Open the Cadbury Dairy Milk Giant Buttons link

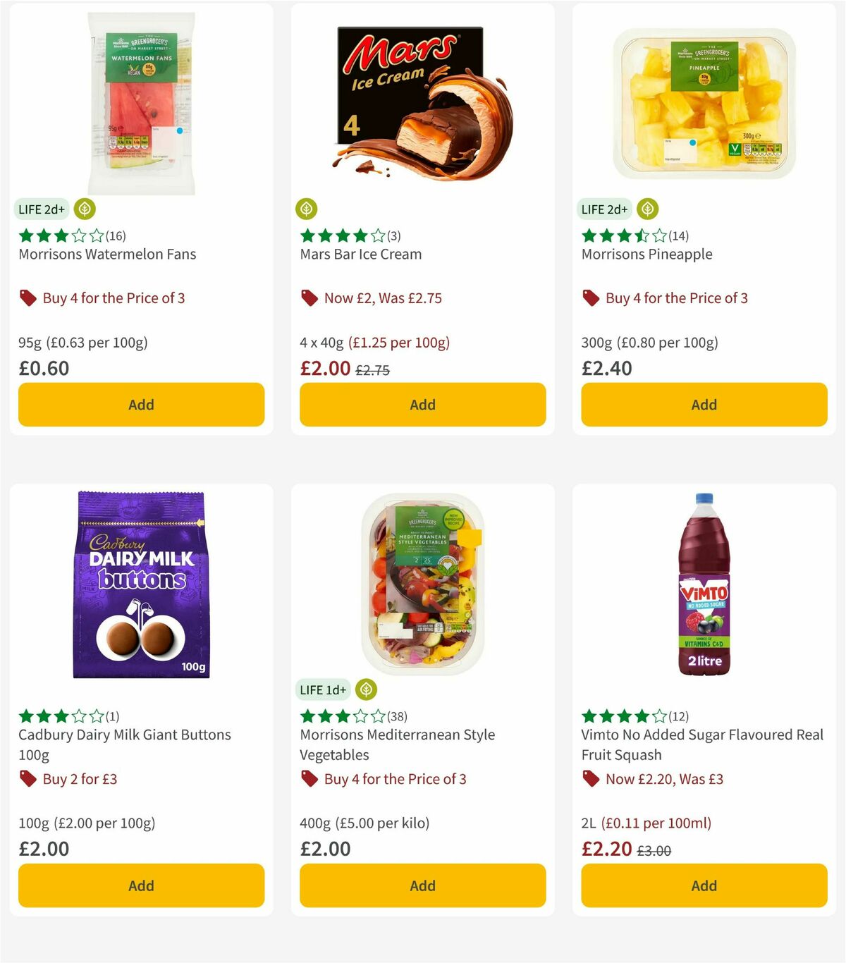tap(125, 744)
